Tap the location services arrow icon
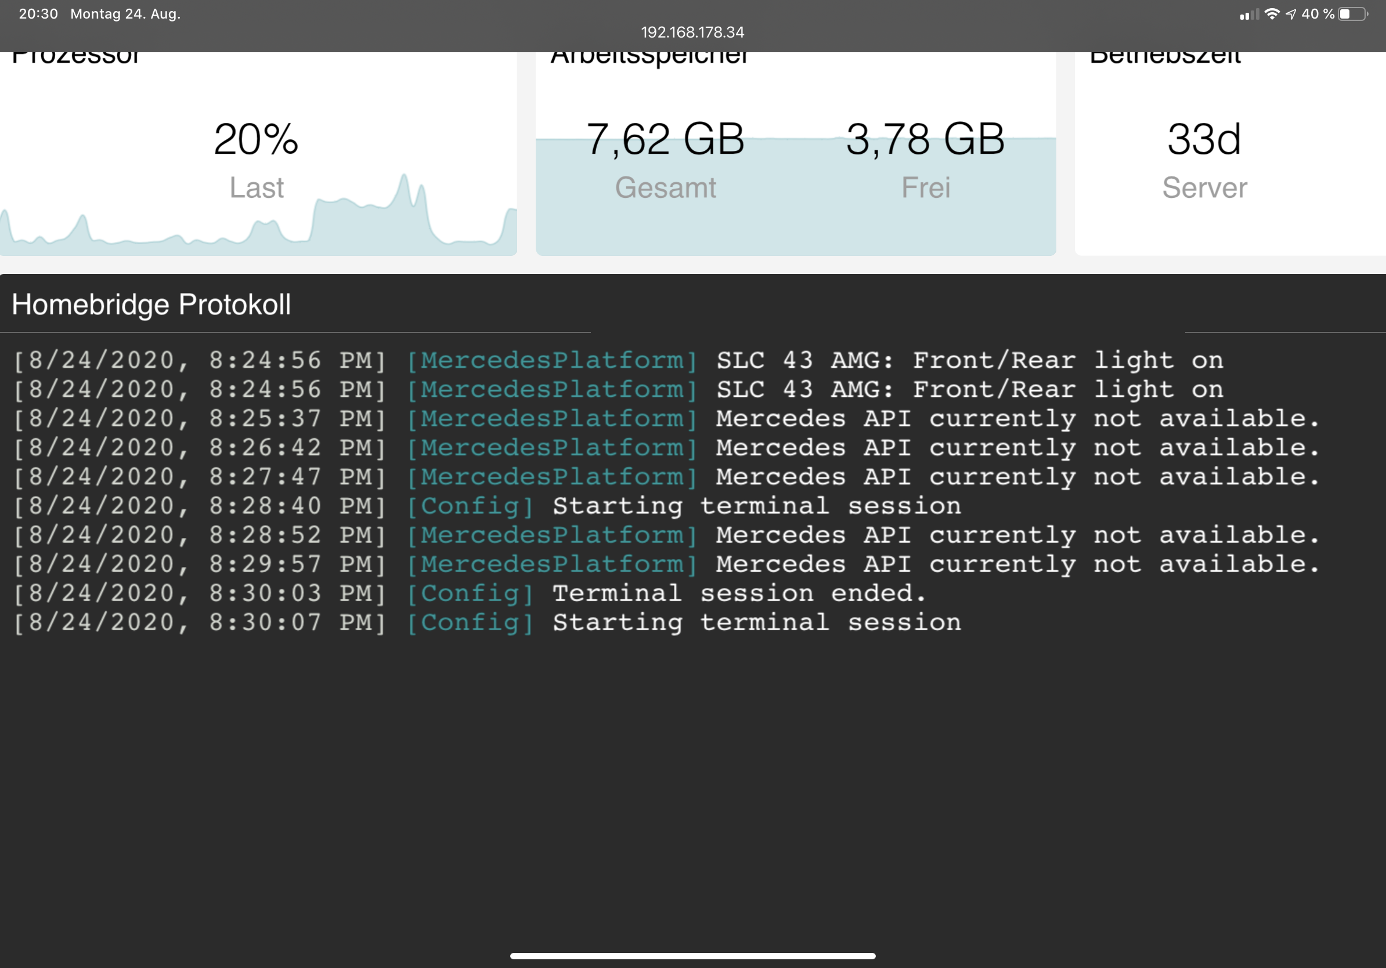The width and height of the screenshot is (1386, 968). pyautogui.click(x=1291, y=14)
